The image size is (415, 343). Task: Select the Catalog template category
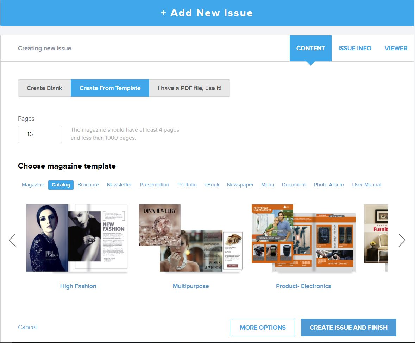(61, 185)
